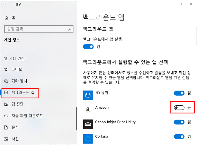Click the 사진 picture icon
This screenshot has height=145, width=197.
[6, 139]
